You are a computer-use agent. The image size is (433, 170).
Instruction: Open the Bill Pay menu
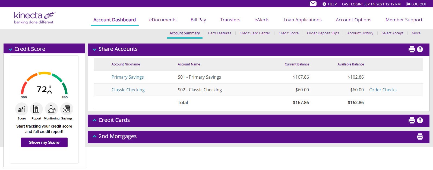pos(198,20)
